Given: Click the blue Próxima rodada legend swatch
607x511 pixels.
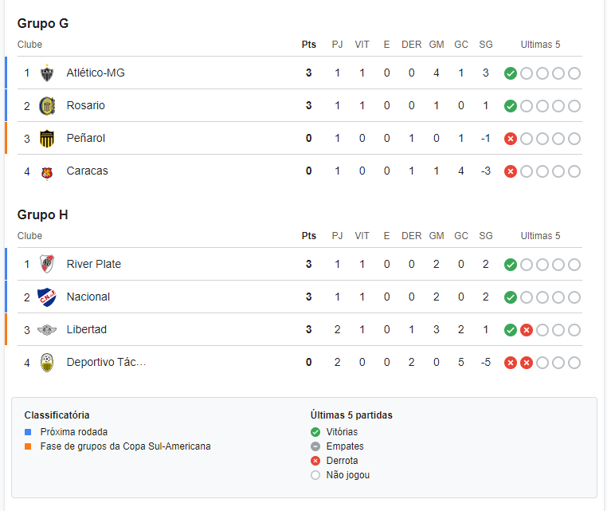Looking at the screenshot, I should (28, 432).
